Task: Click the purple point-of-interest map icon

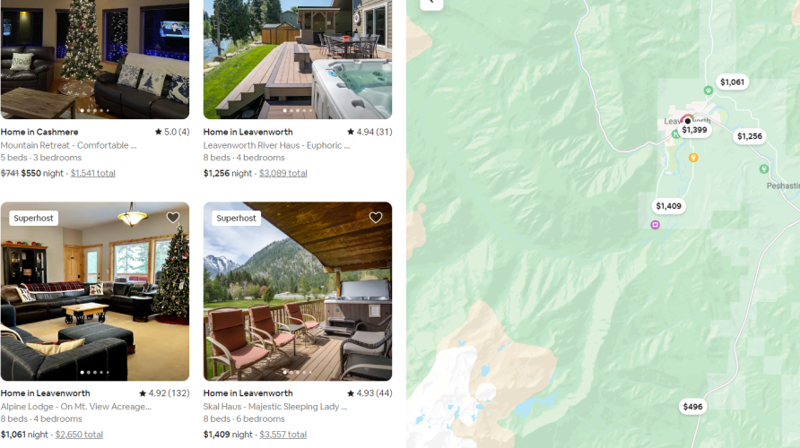Action: coord(655,225)
